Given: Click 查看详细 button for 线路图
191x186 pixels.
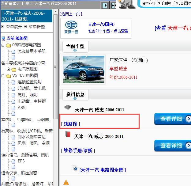Looking at the screenshot, I should [173, 119].
